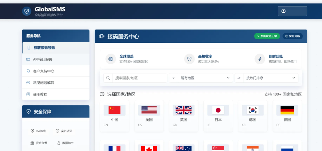Click lightning icon for 即时到账
The width and height of the screenshot is (322, 151).
260,59
